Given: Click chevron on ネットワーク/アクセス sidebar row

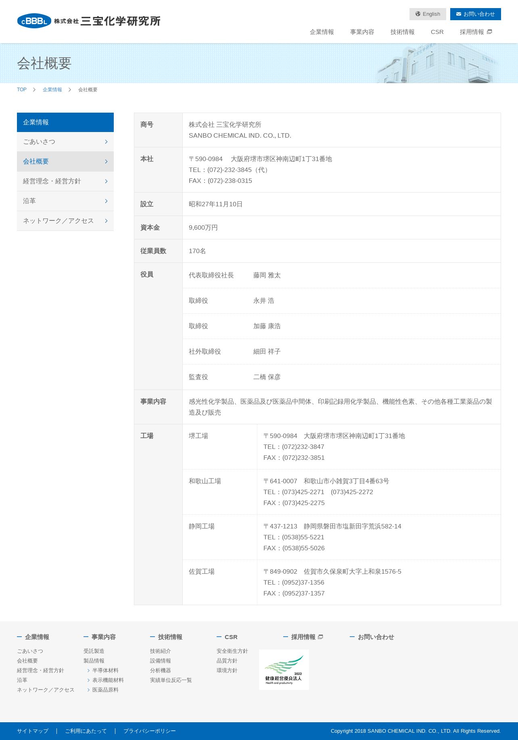Looking at the screenshot, I should point(106,221).
